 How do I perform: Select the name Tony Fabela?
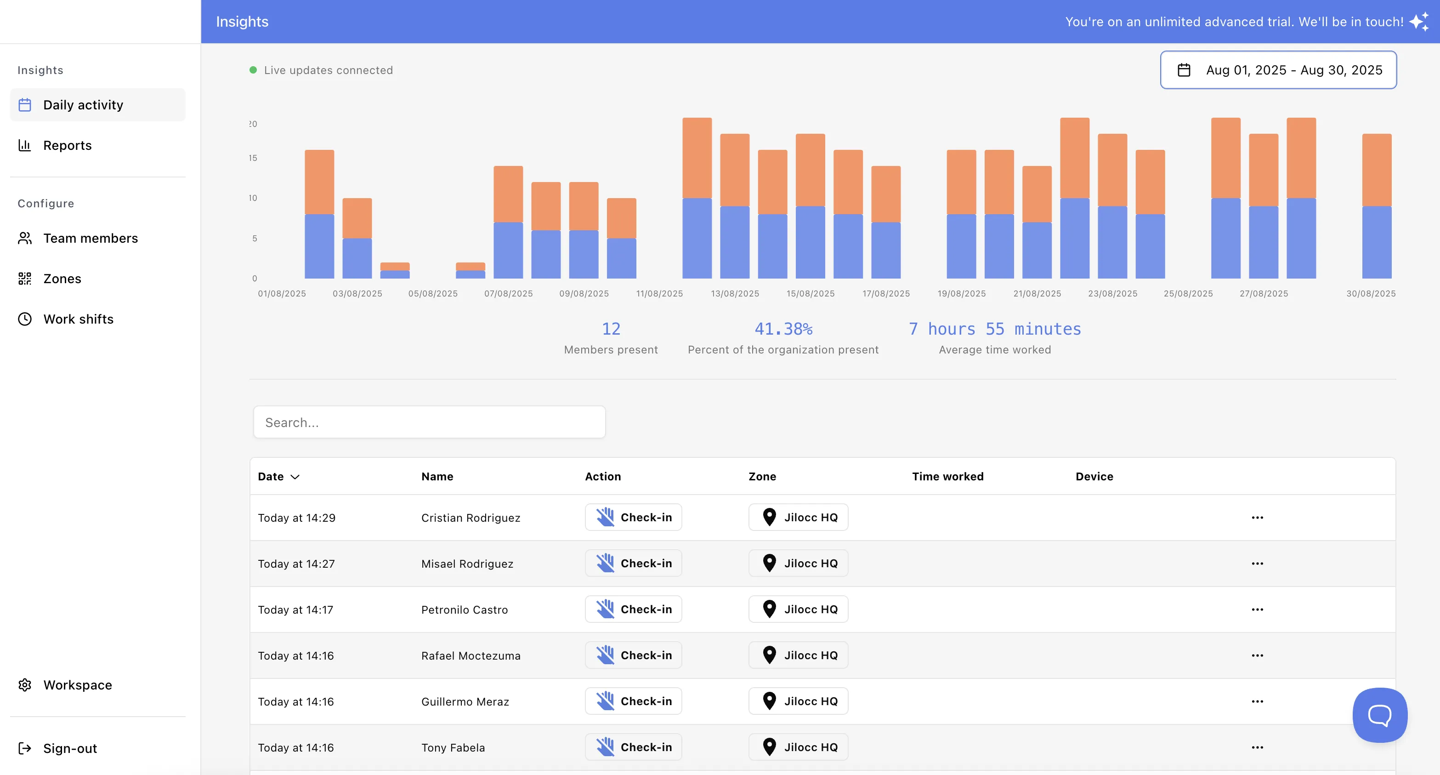[453, 747]
